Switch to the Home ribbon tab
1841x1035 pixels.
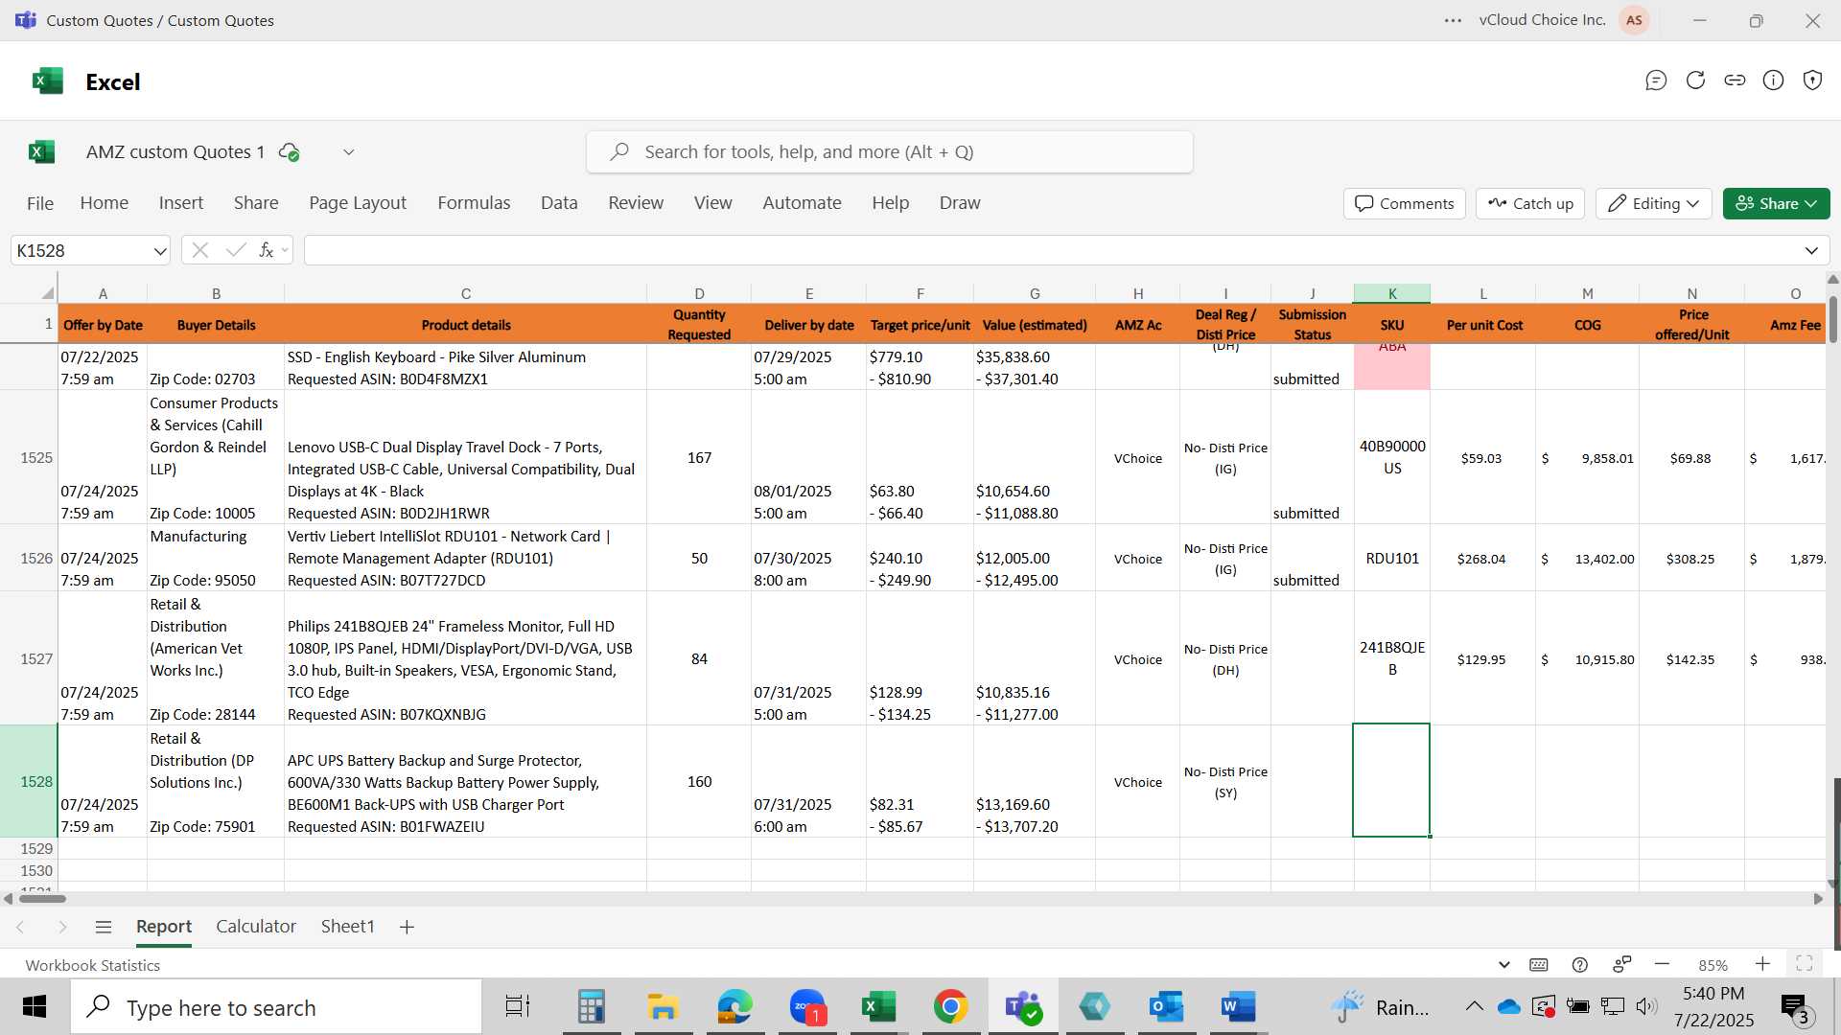pos(104,203)
